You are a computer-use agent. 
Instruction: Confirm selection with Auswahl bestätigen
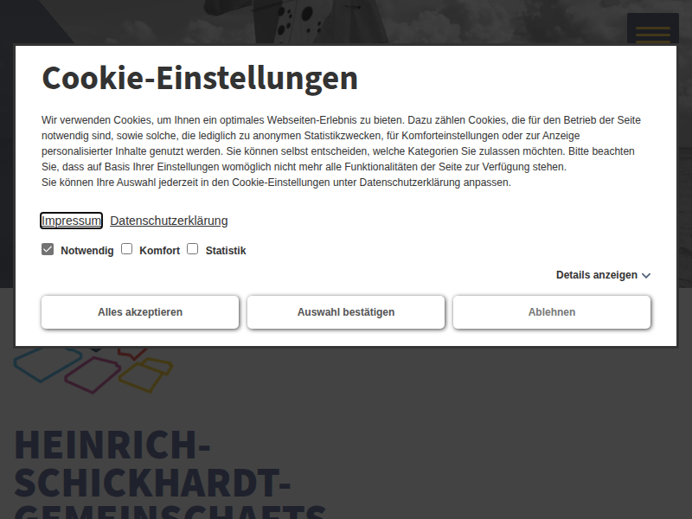tap(346, 312)
